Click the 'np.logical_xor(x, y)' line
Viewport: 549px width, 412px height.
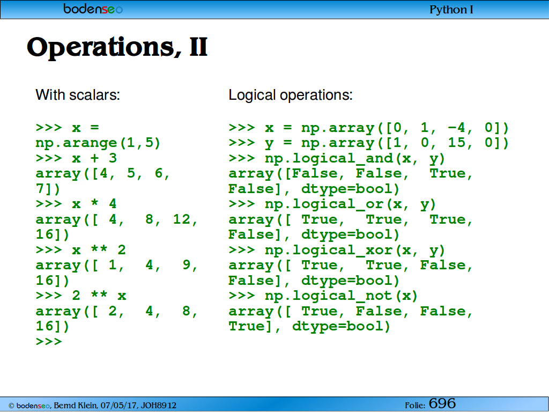pos(337,250)
